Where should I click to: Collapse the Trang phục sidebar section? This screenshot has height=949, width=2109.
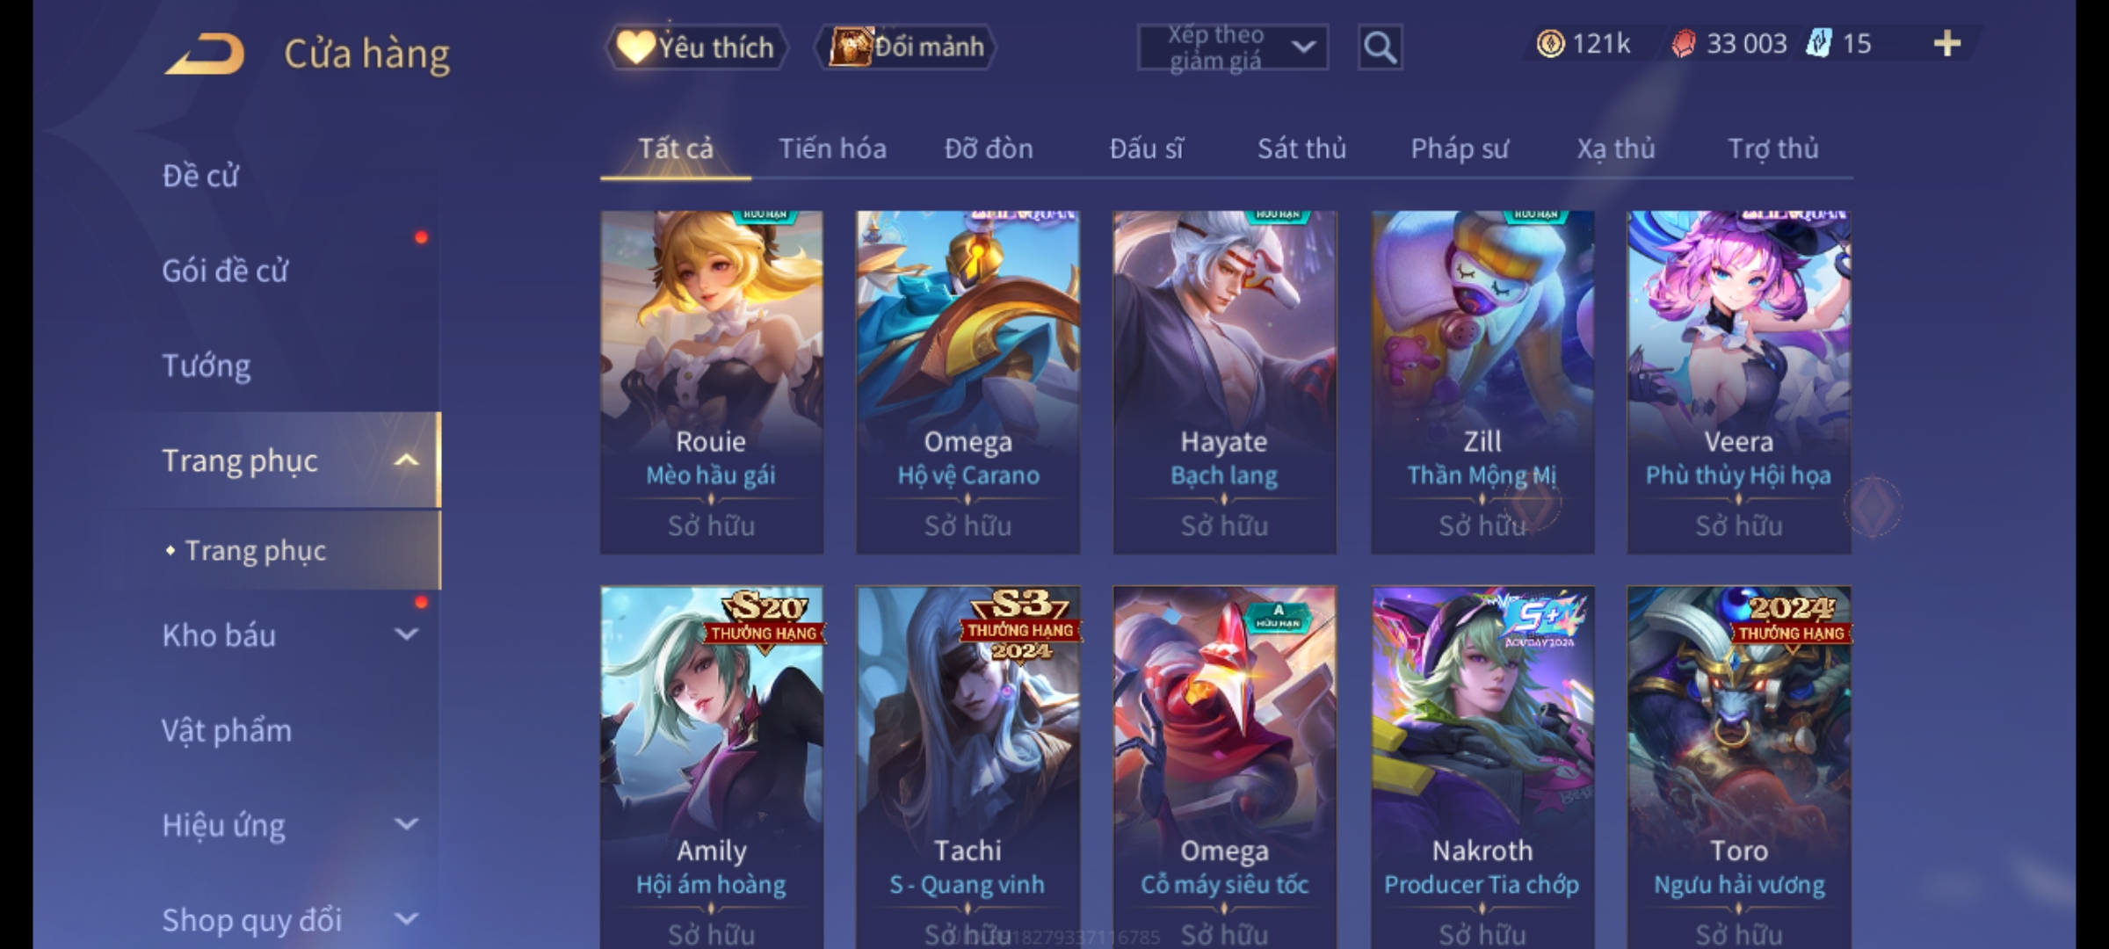click(406, 460)
